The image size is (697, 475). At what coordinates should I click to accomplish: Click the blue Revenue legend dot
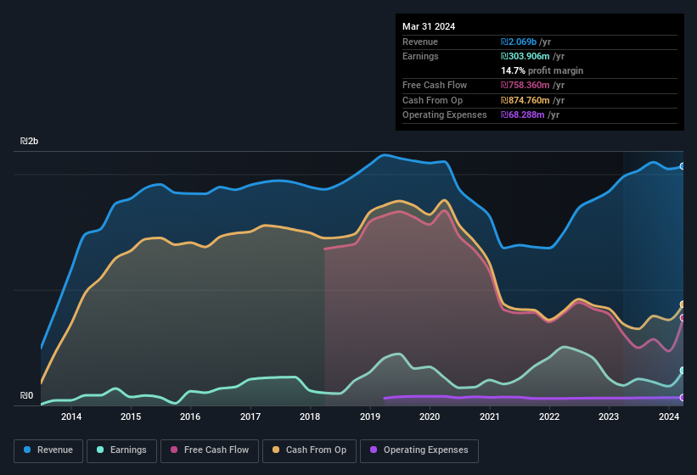pos(27,450)
